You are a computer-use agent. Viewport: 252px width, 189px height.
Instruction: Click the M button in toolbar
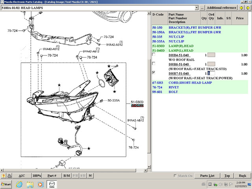tap(90, 176)
